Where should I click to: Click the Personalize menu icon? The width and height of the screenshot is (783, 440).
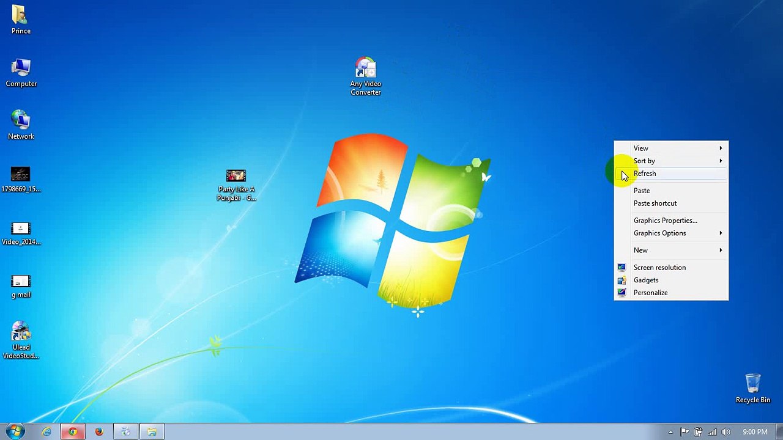point(622,293)
